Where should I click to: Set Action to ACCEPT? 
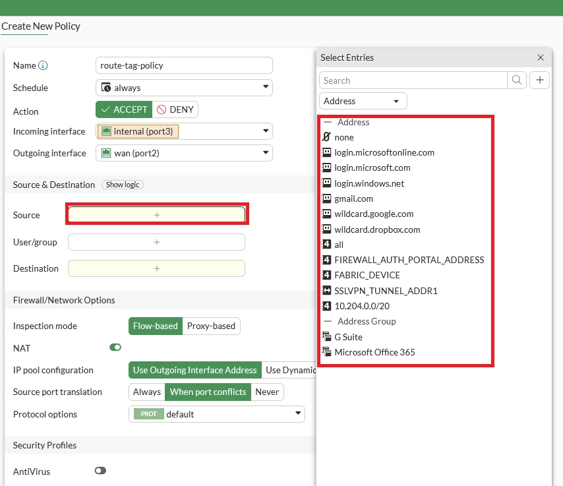[124, 109]
